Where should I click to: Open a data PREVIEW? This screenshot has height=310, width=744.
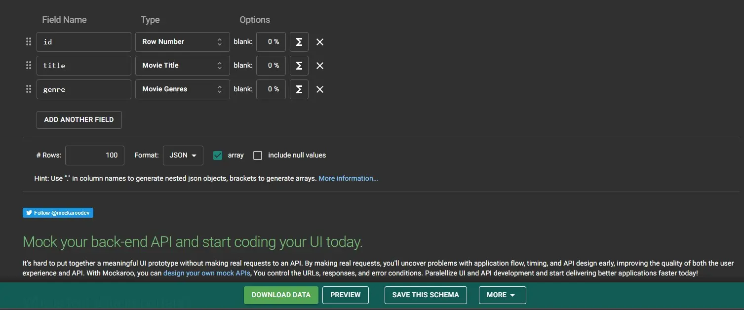click(345, 295)
